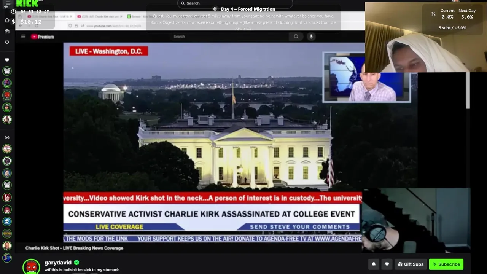Click the youtube.com address bar
The height and width of the screenshot is (274, 487).
pyautogui.click(x=114, y=26)
